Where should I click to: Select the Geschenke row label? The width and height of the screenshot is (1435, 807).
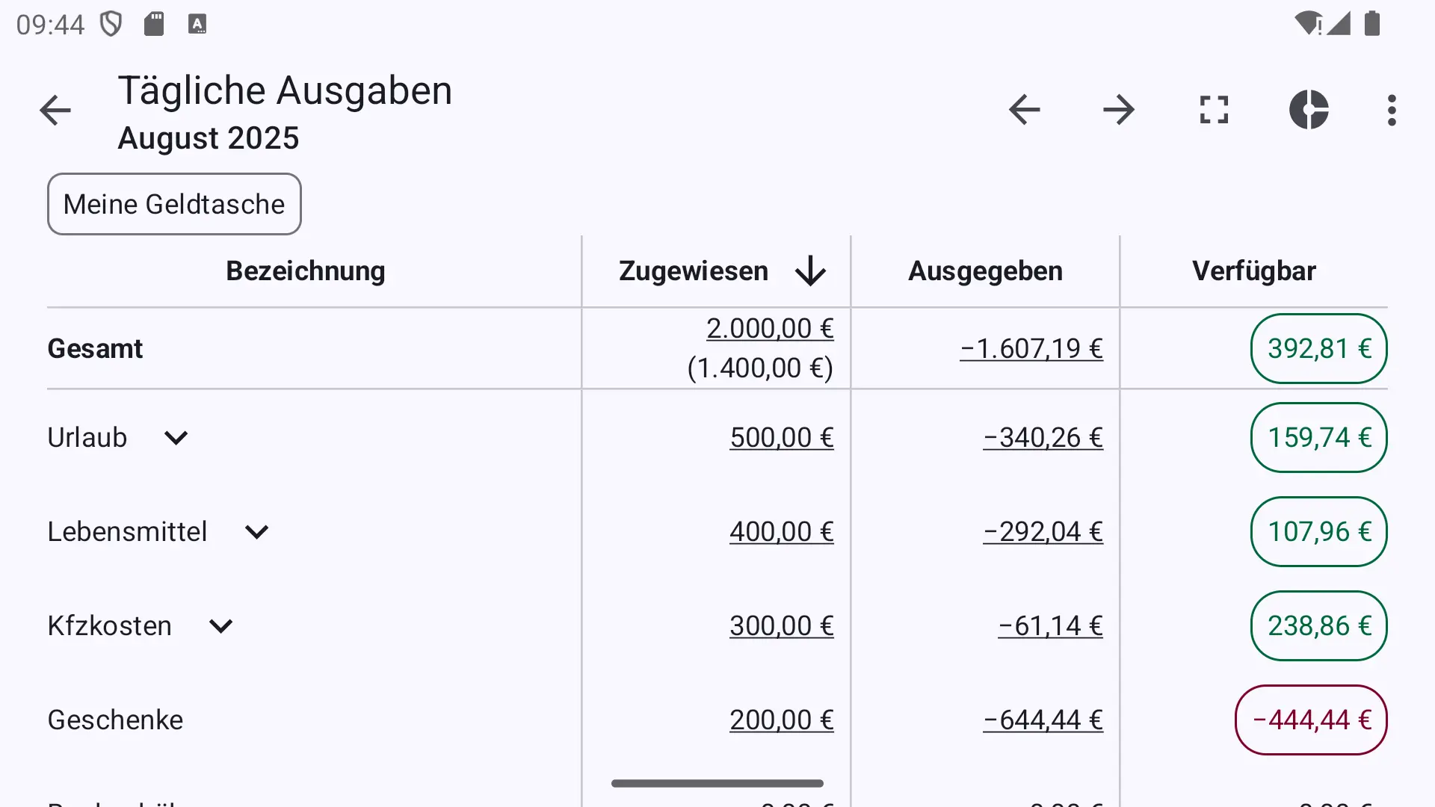[115, 720]
